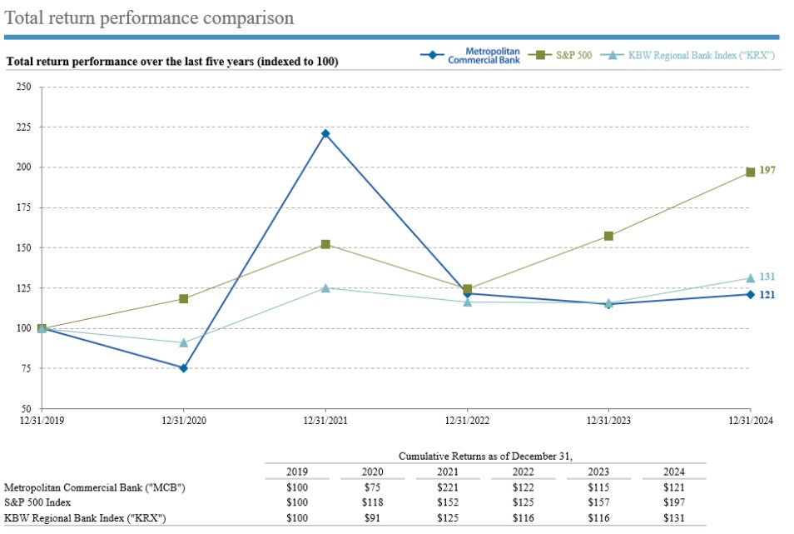
Task: Select the MCB diamond point at 12/31/2020
Action: click(x=184, y=368)
